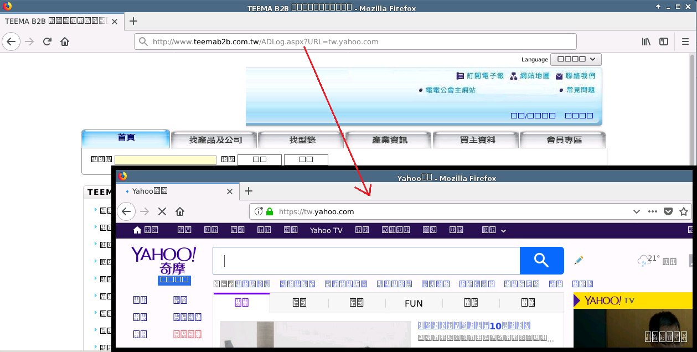Open Yahoo TV in Yahoo navigation bar

click(326, 230)
